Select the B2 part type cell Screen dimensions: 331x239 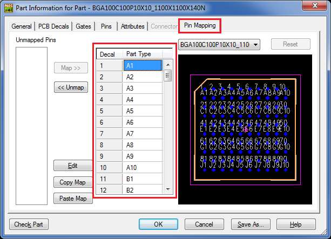click(143, 189)
